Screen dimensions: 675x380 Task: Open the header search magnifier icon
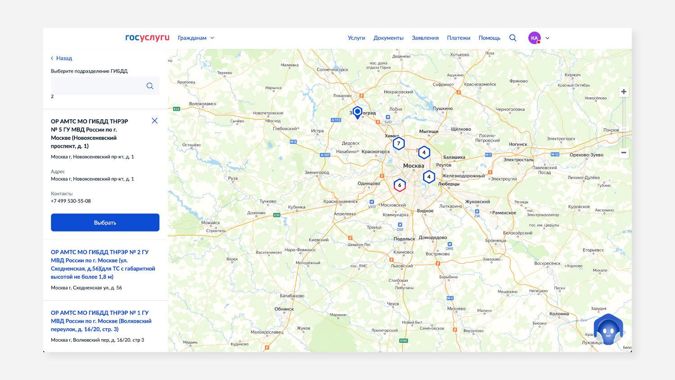pyautogui.click(x=513, y=38)
